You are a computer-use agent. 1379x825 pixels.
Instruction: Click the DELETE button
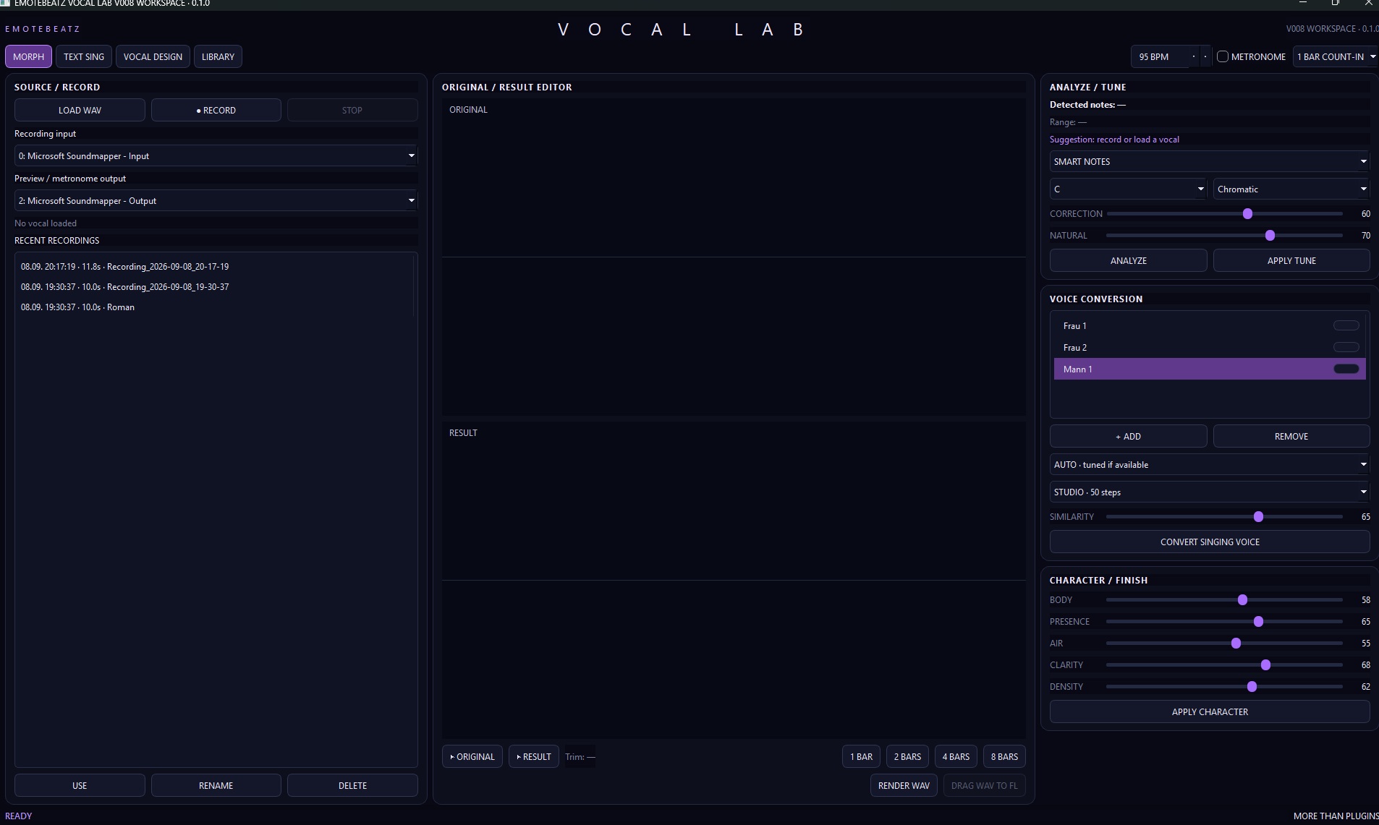pos(352,785)
